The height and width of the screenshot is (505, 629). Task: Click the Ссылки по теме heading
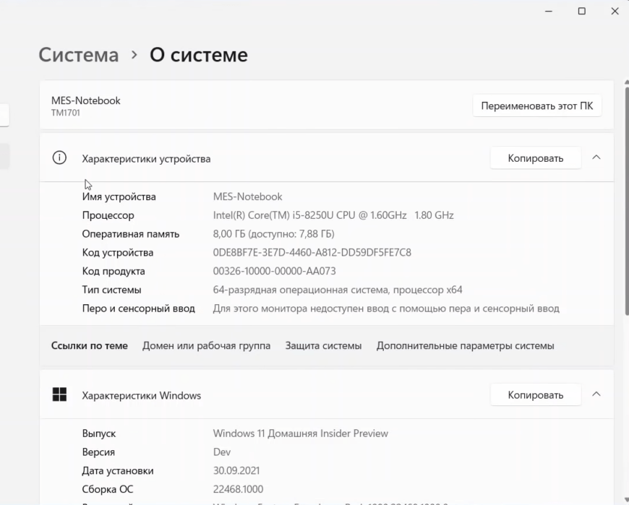click(x=89, y=345)
